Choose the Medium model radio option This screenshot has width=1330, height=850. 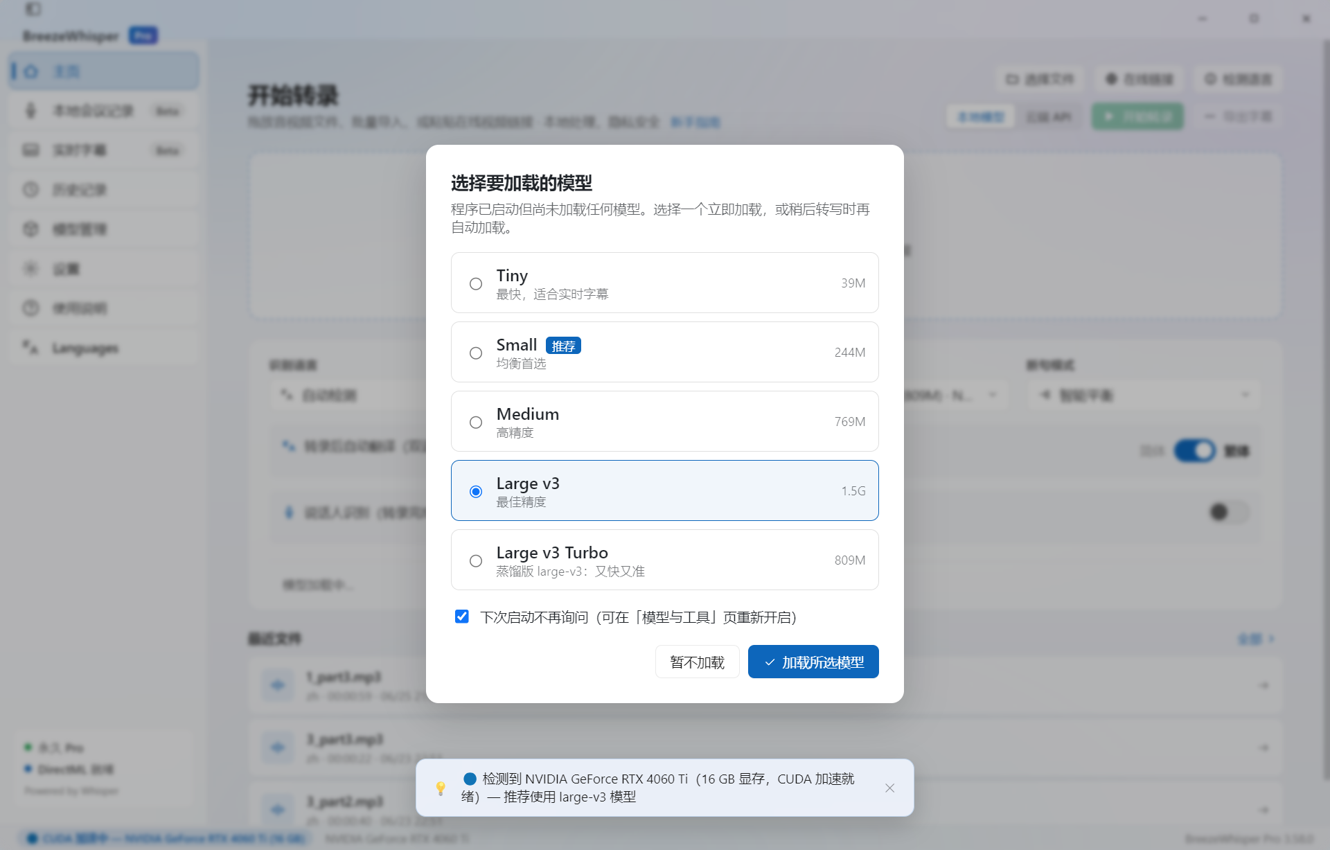[476, 422]
